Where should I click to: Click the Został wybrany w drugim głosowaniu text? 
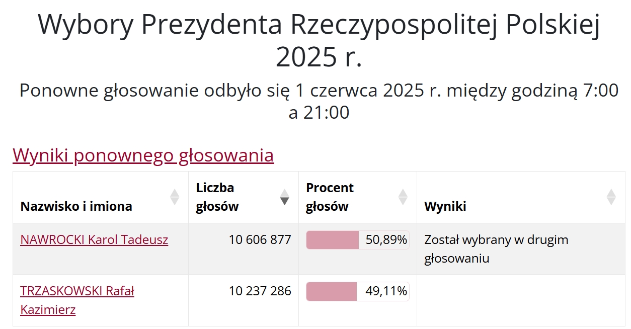point(496,249)
